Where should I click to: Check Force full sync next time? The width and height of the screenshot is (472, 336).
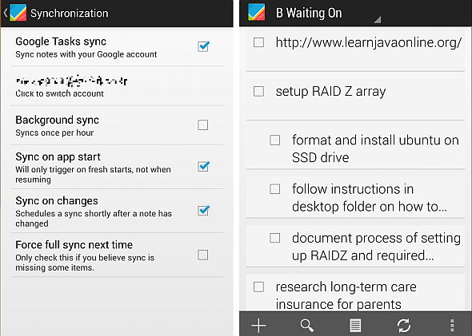coord(202,255)
